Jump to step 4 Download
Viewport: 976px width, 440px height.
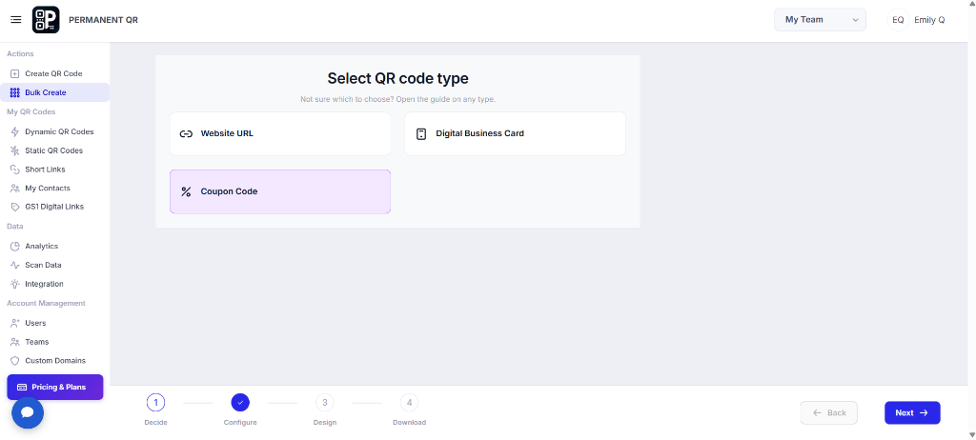click(x=409, y=403)
